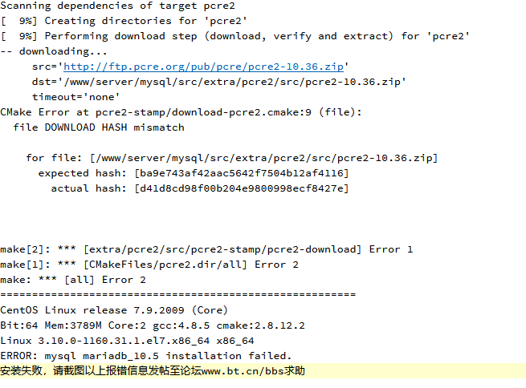Click the 'file DOWNLOAD HASH mismatch' text
This screenshot has width=526, height=388.
[x=99, y=127]
